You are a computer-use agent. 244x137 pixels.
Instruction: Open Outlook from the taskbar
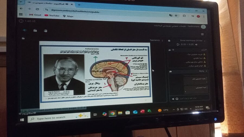(x=135, y=112)
